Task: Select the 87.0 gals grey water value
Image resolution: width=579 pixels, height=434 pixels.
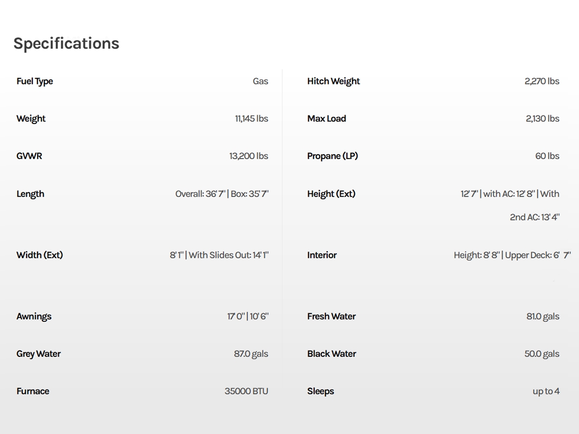Action: coord(251,354)
